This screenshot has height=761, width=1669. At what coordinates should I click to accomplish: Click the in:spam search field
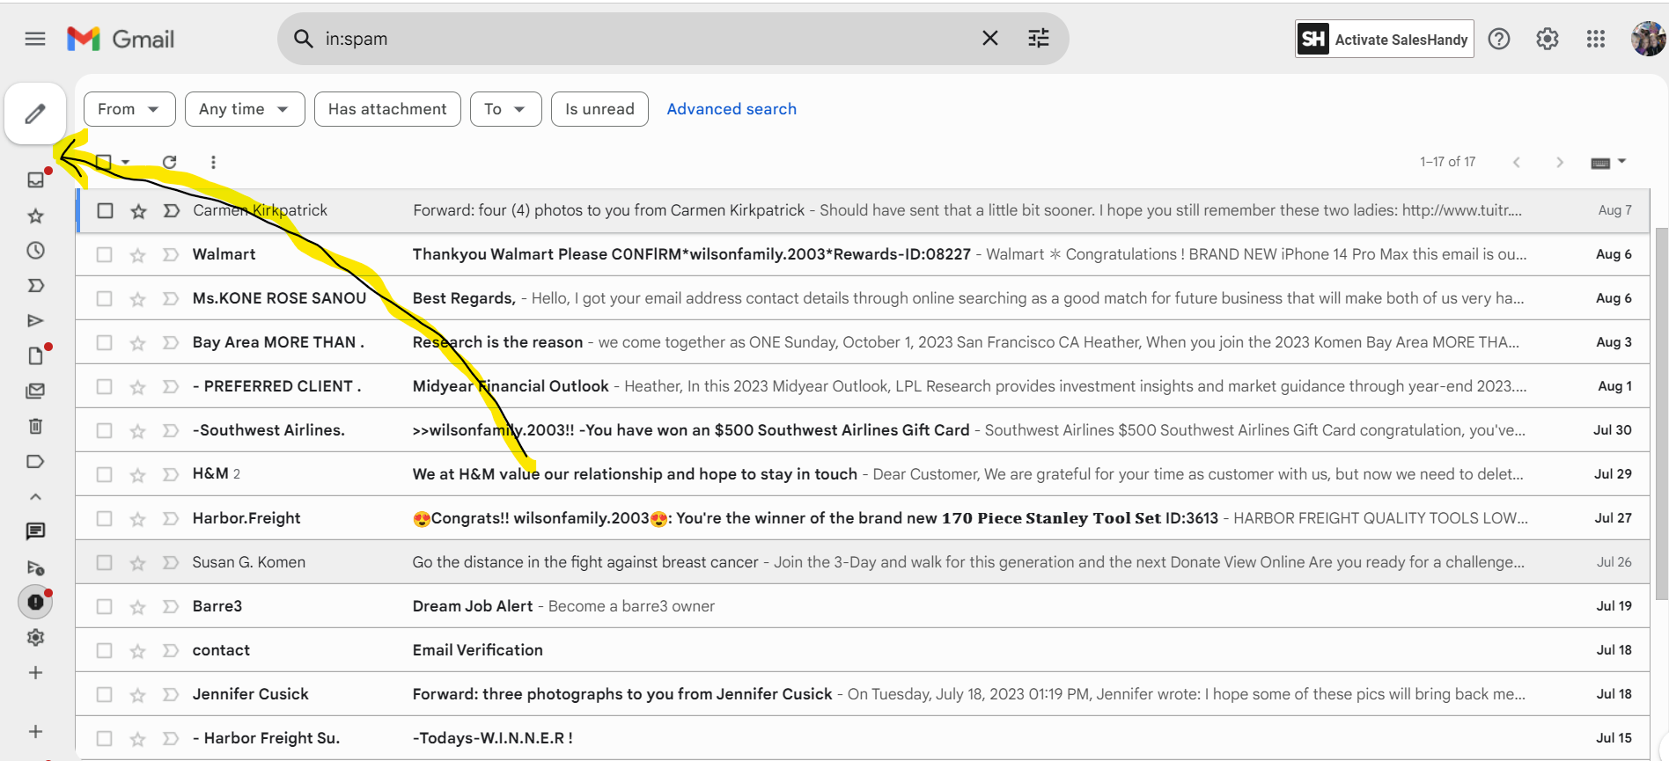click(x=647, y=39)
